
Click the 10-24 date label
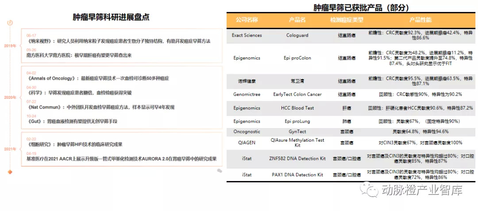31,116
